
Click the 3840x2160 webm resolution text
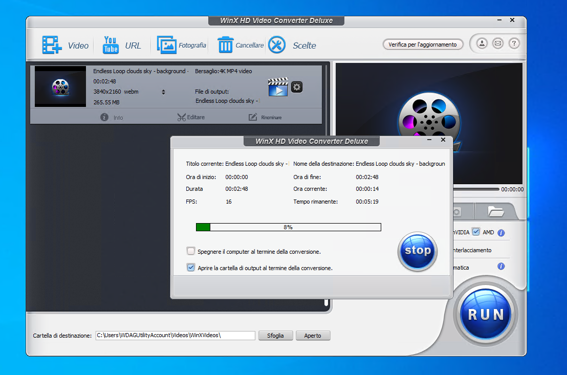tap(116, 92)
